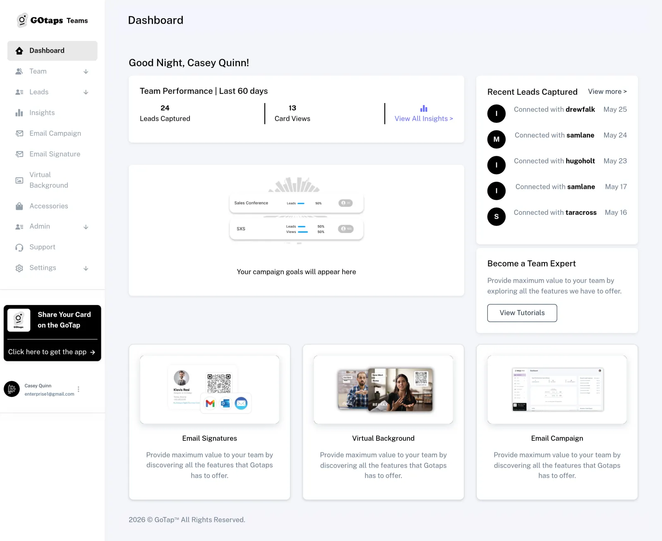Click the S avatar for taracross
This screenshot has height=541, width=662.
pos(496,216)
